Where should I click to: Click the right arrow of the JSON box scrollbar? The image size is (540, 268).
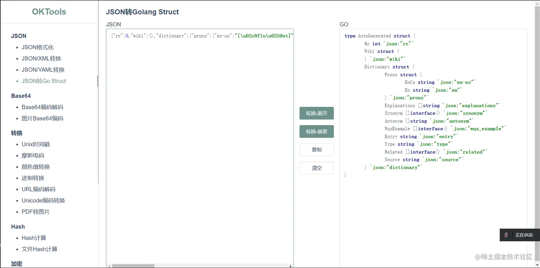[x=291, y=266]
